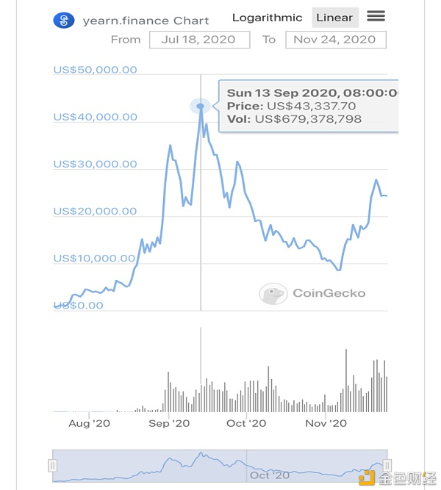
Task: Click the yearn.finance Chart title
Action: (146, 21)
